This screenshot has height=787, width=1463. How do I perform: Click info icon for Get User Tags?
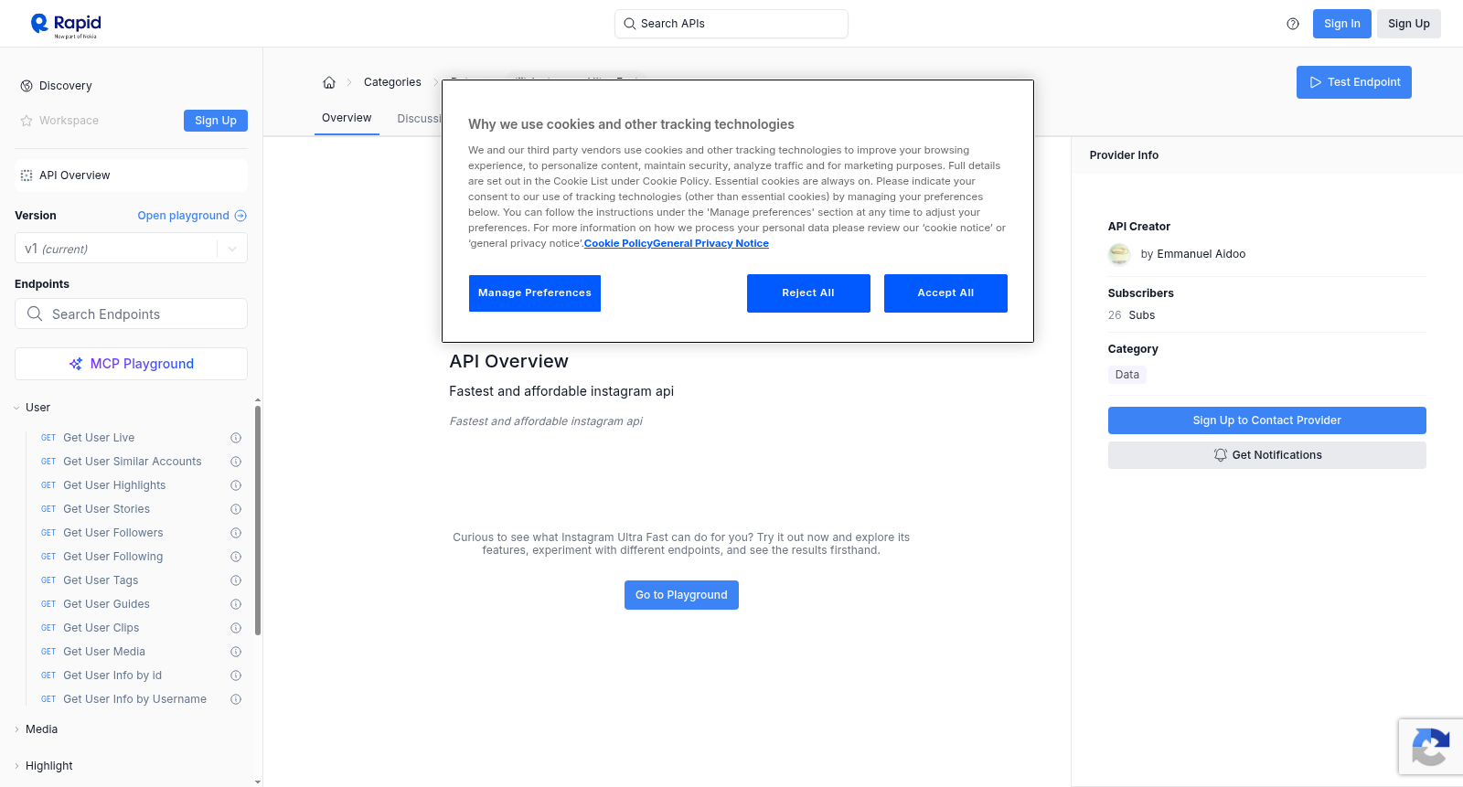(x=236, y=580)
